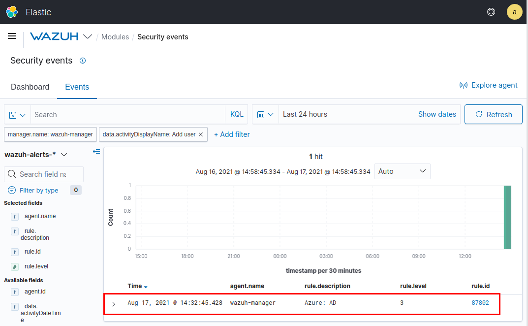Click the rule.id column header
Screen dimensions: 528x326
[x=481, y=286]
